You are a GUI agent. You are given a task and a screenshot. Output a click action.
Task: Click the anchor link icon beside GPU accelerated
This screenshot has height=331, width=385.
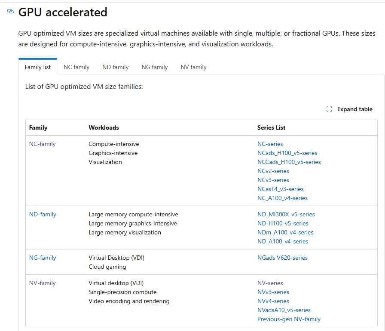[x=11, y=12]
